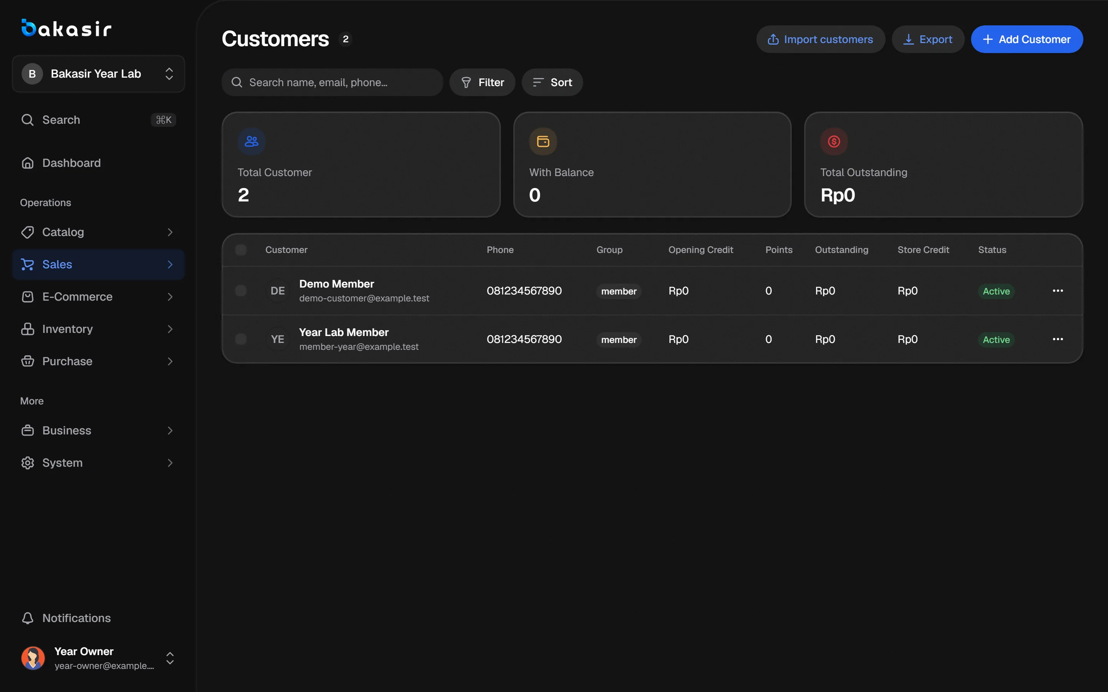Click the Sales cart icon
Image resolution: width=1108 pixels, height=692 pixels.
tap(27, 264)
